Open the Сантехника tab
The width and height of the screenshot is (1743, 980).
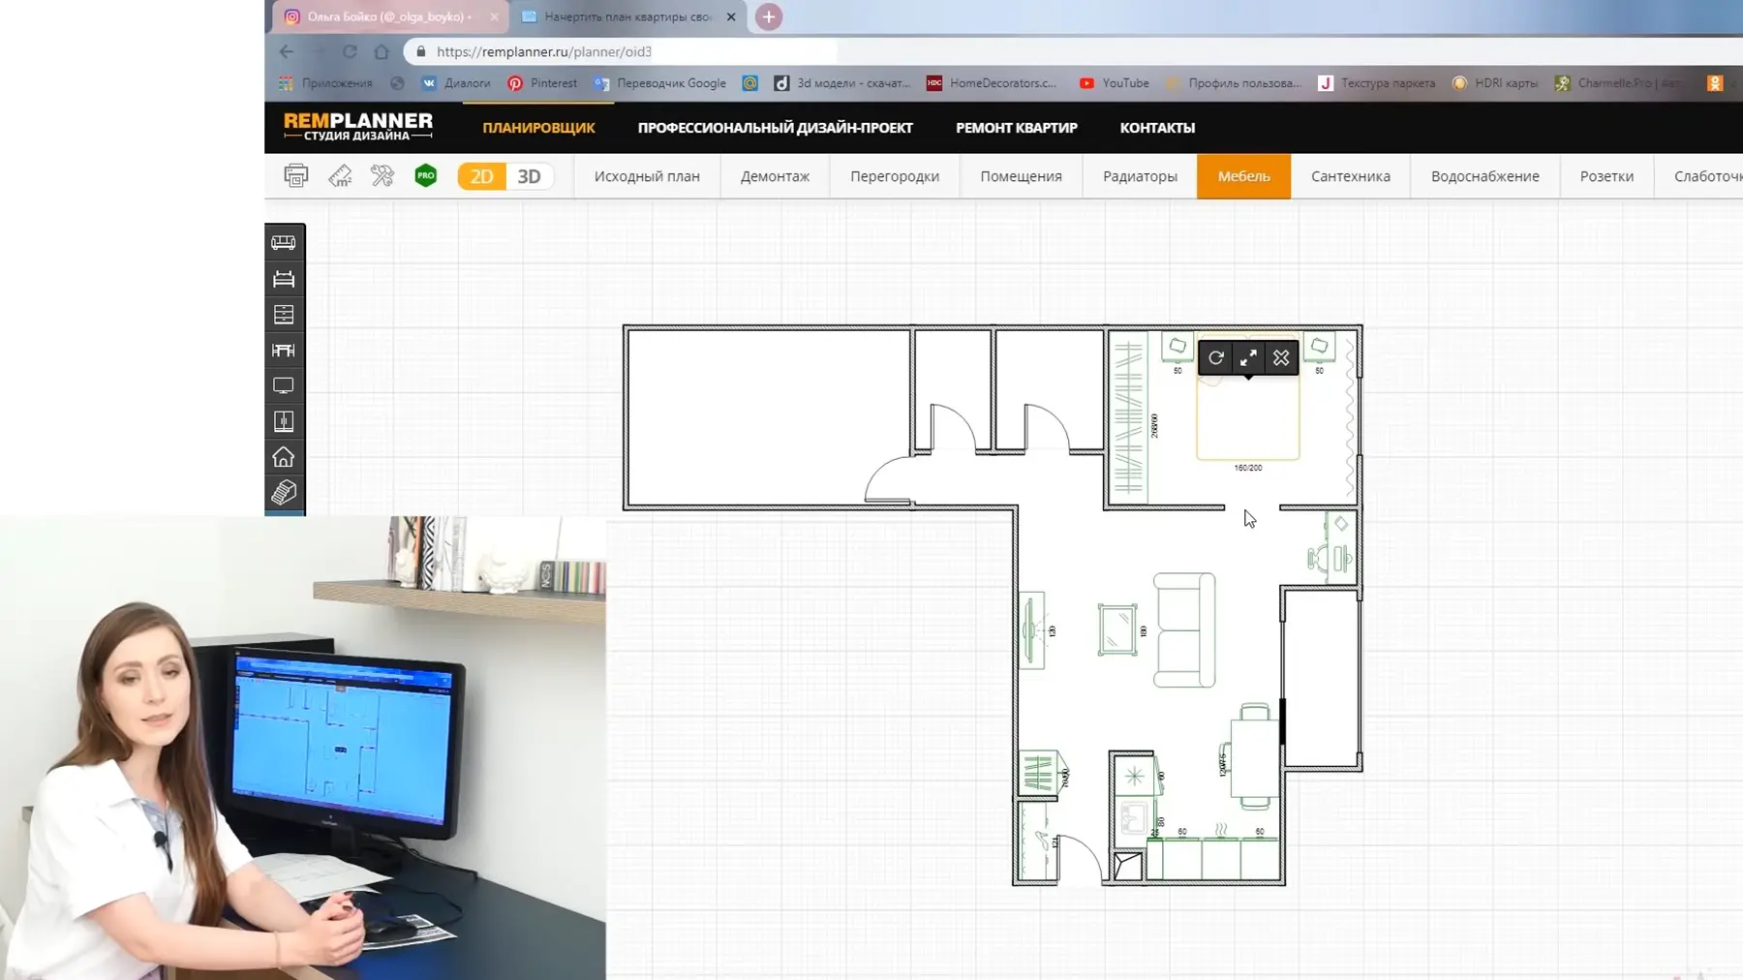1351,176
